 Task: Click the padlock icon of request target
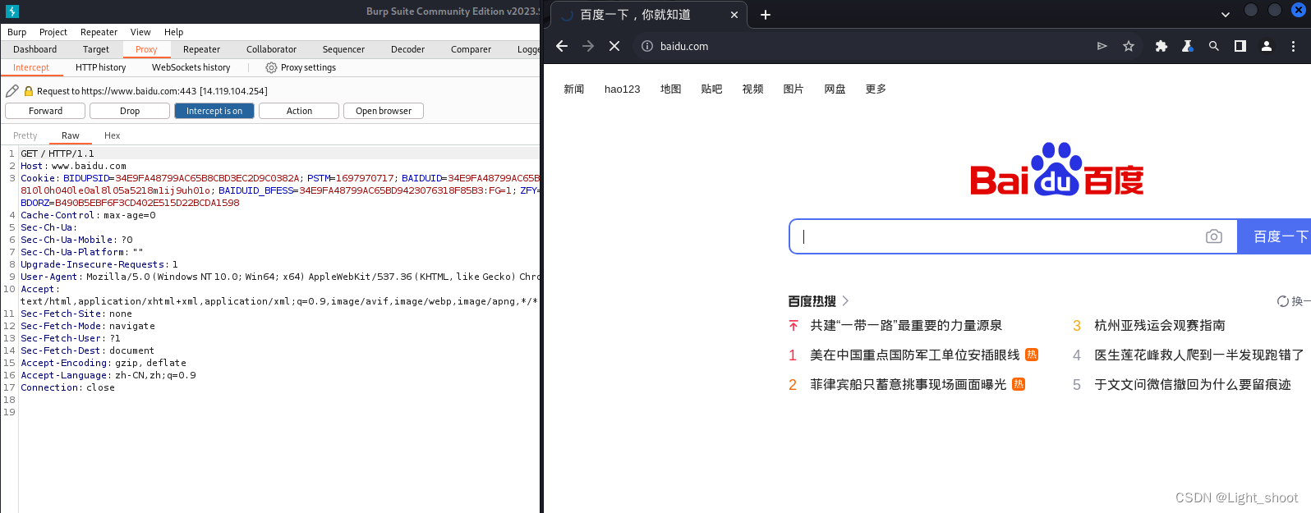point(29,91)
